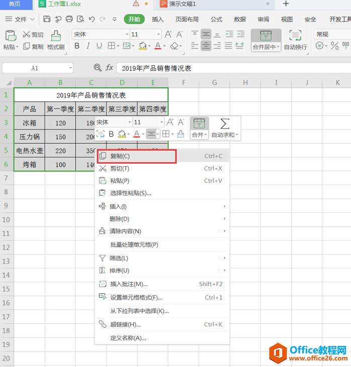Click the Print icon in quick toolbar
Viewport: 351px width, 367px height.
point(69,19)
